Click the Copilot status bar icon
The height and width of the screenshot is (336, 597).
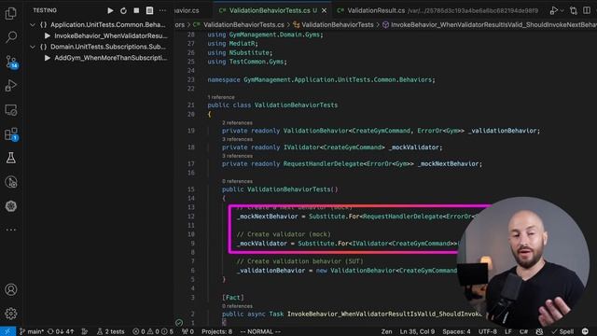[x=539, y=331]
